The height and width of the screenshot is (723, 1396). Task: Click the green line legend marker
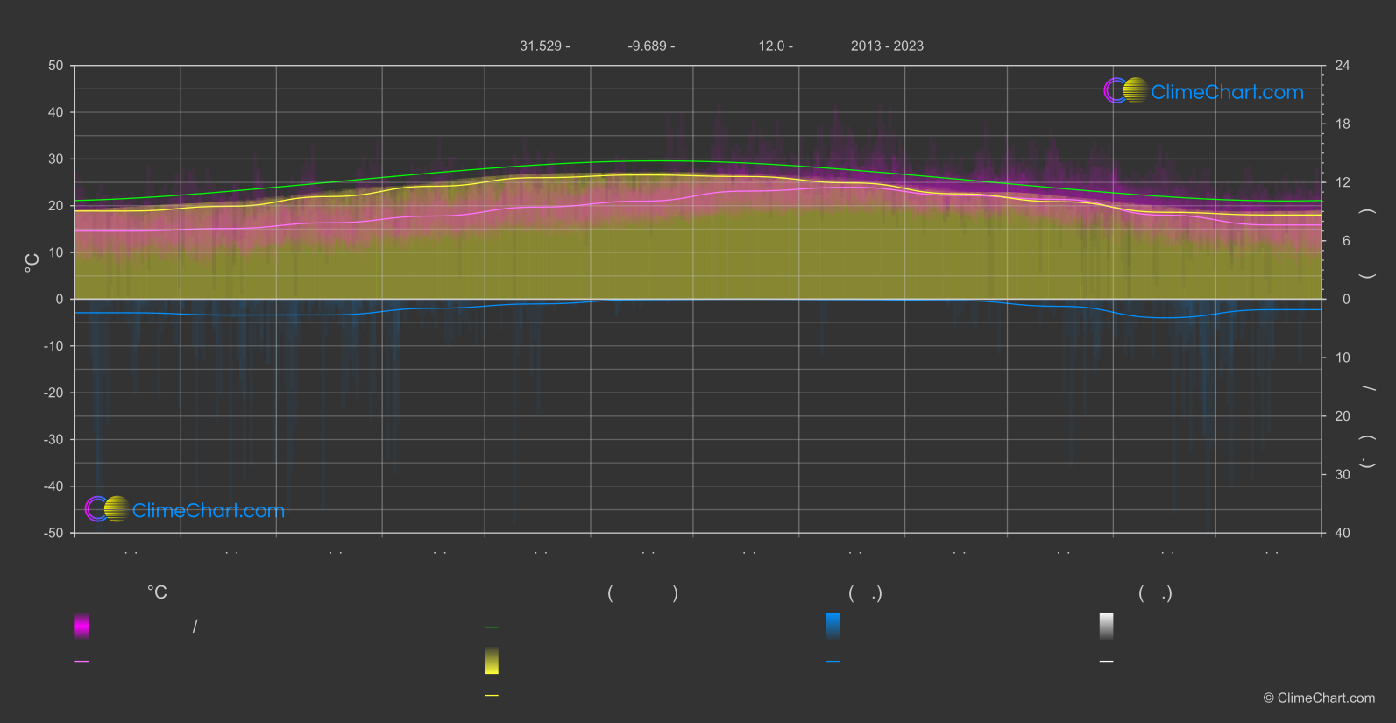(x=492, y=627)
